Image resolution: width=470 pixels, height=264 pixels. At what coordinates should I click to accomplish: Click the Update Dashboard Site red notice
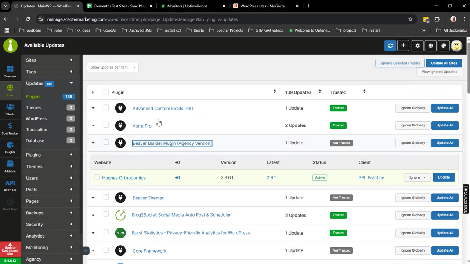pyautogui.click(x=10, y=249)
